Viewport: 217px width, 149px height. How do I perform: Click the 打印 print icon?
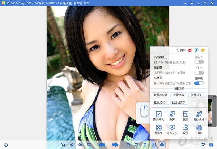click(x=199, y=130)
